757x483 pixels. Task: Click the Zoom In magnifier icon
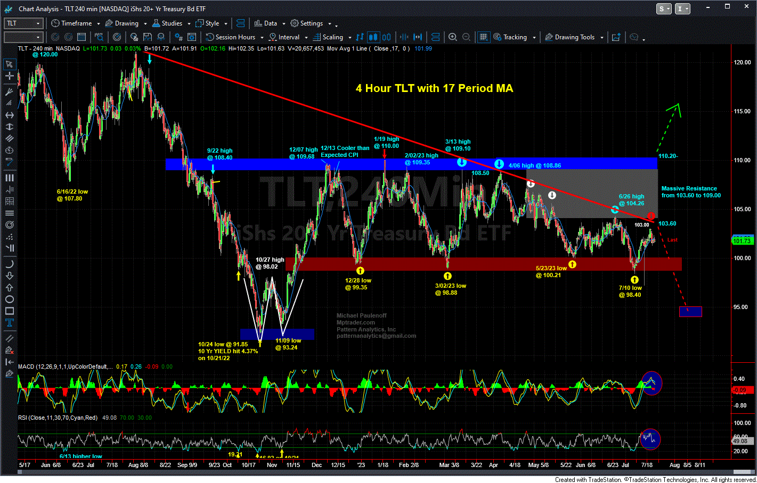[453, 37]
